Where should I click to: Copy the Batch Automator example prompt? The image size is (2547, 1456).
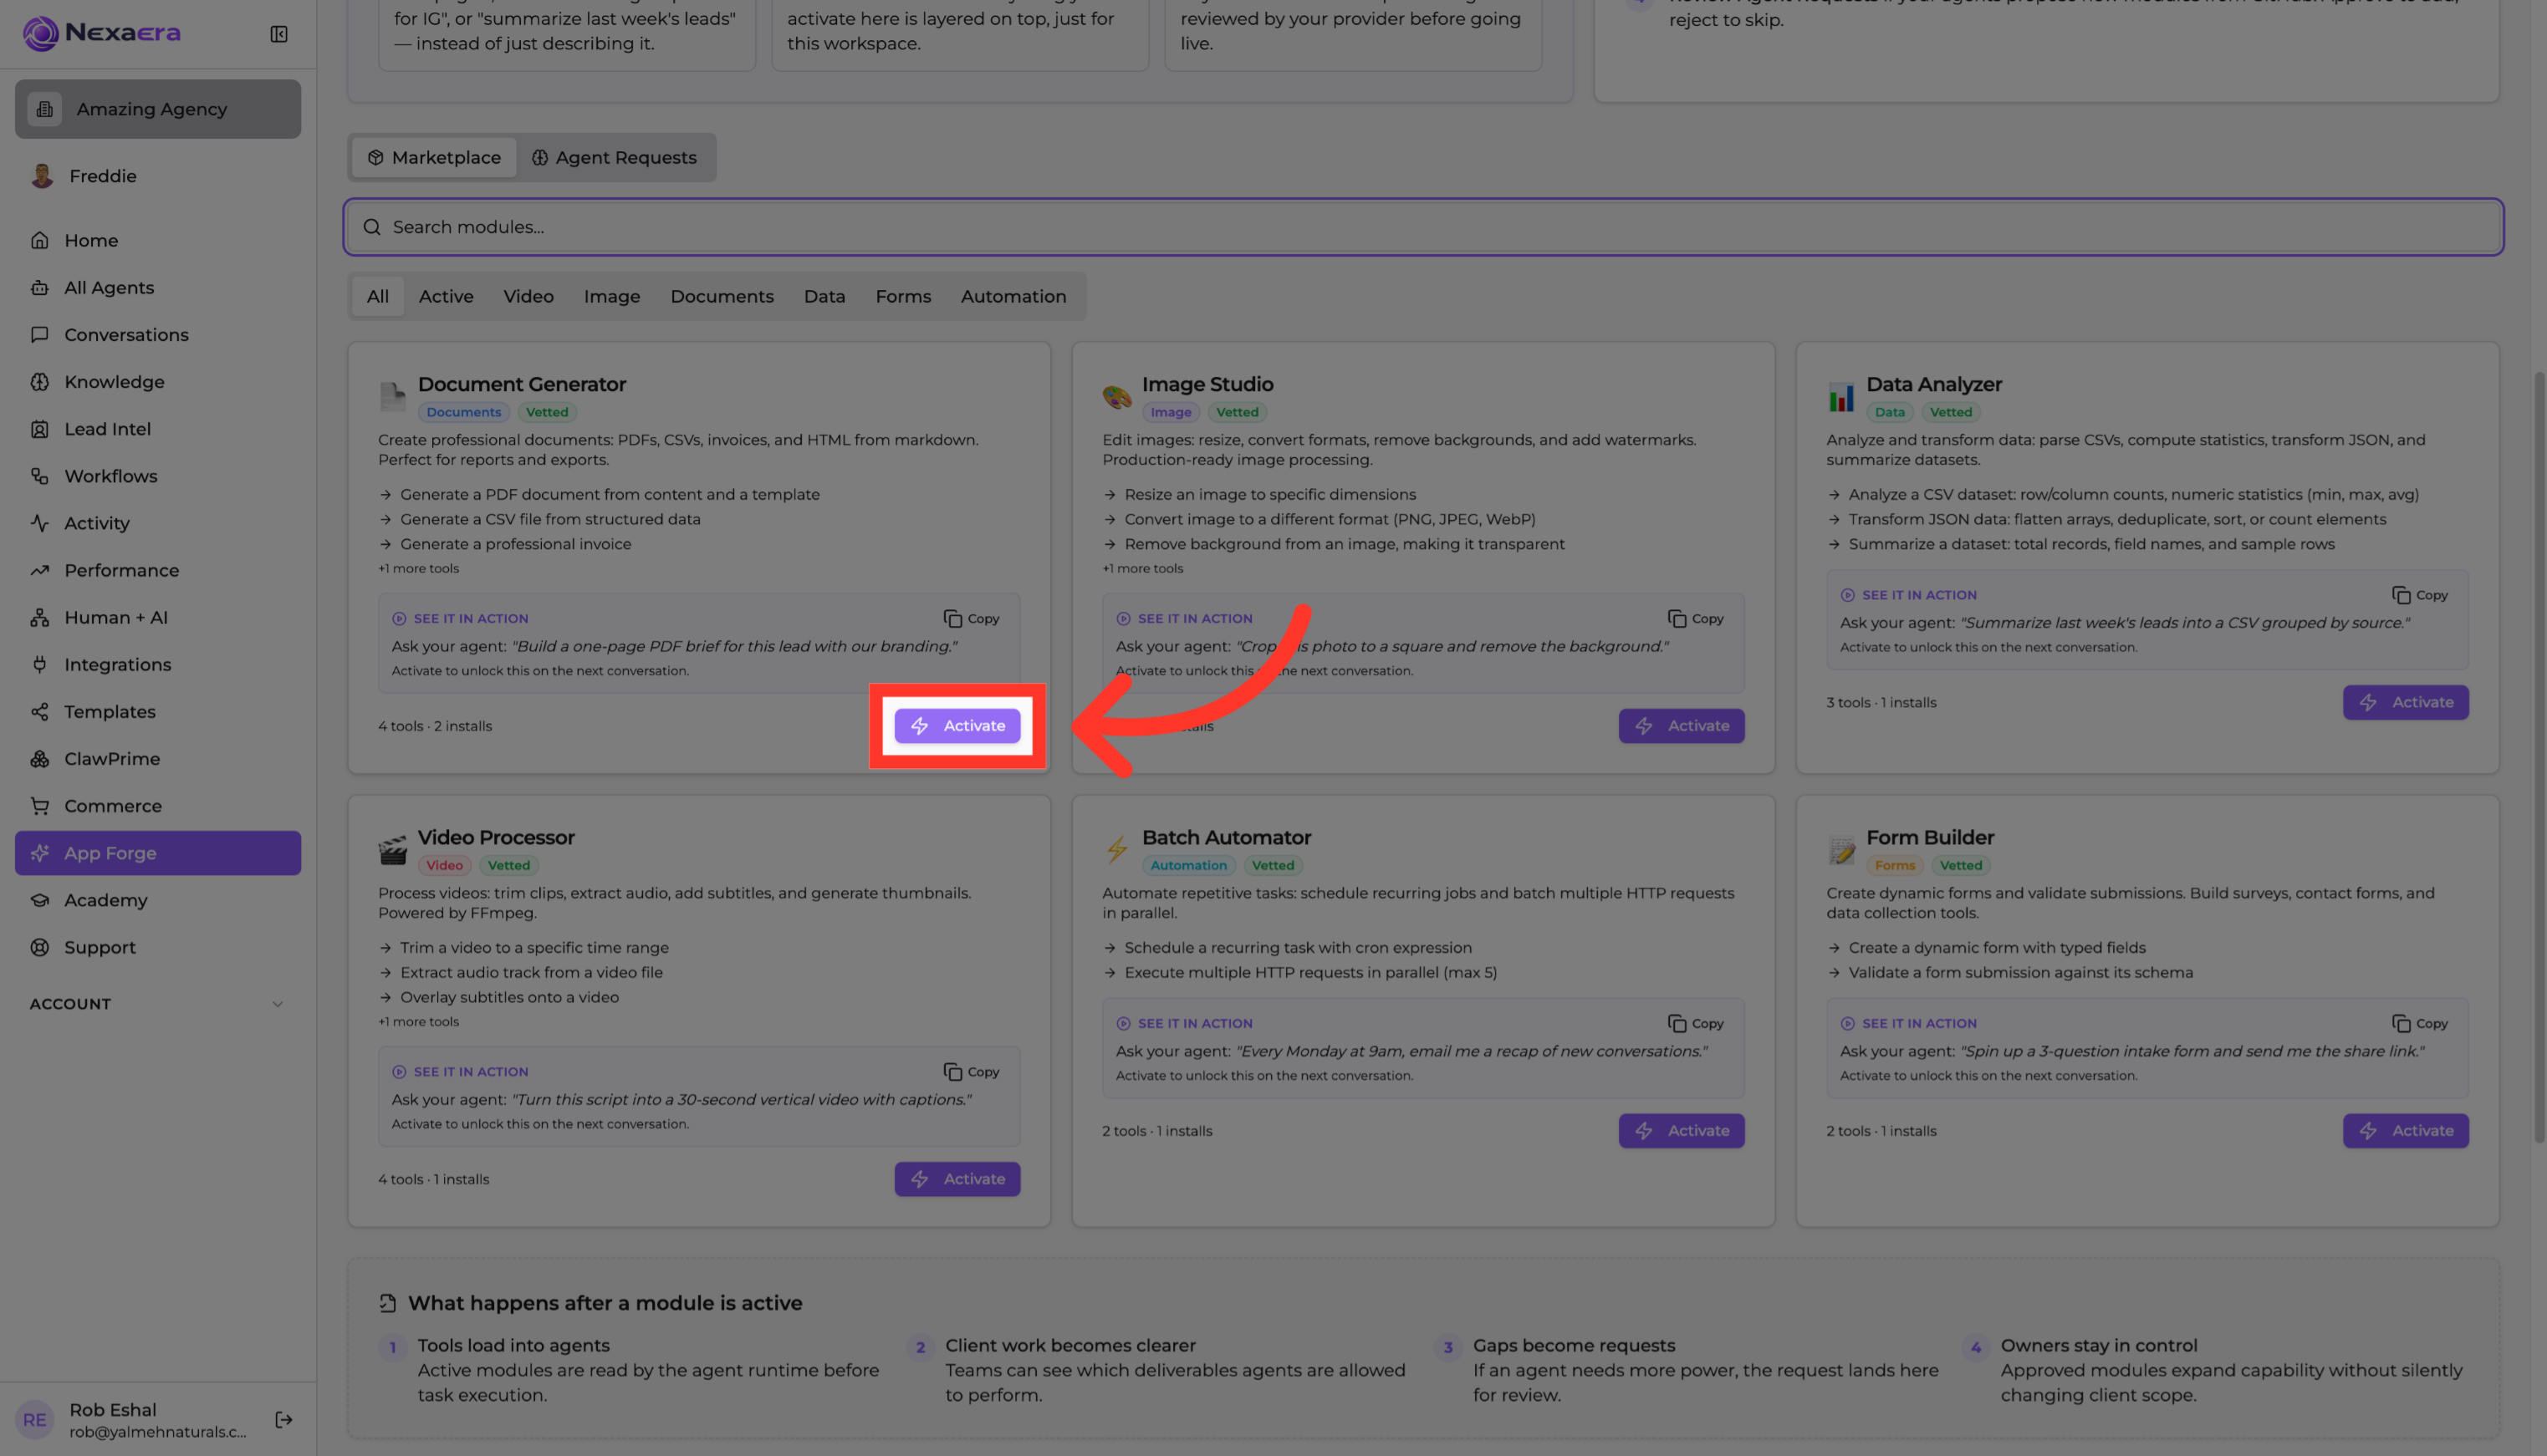(x=1696, y=1023)
